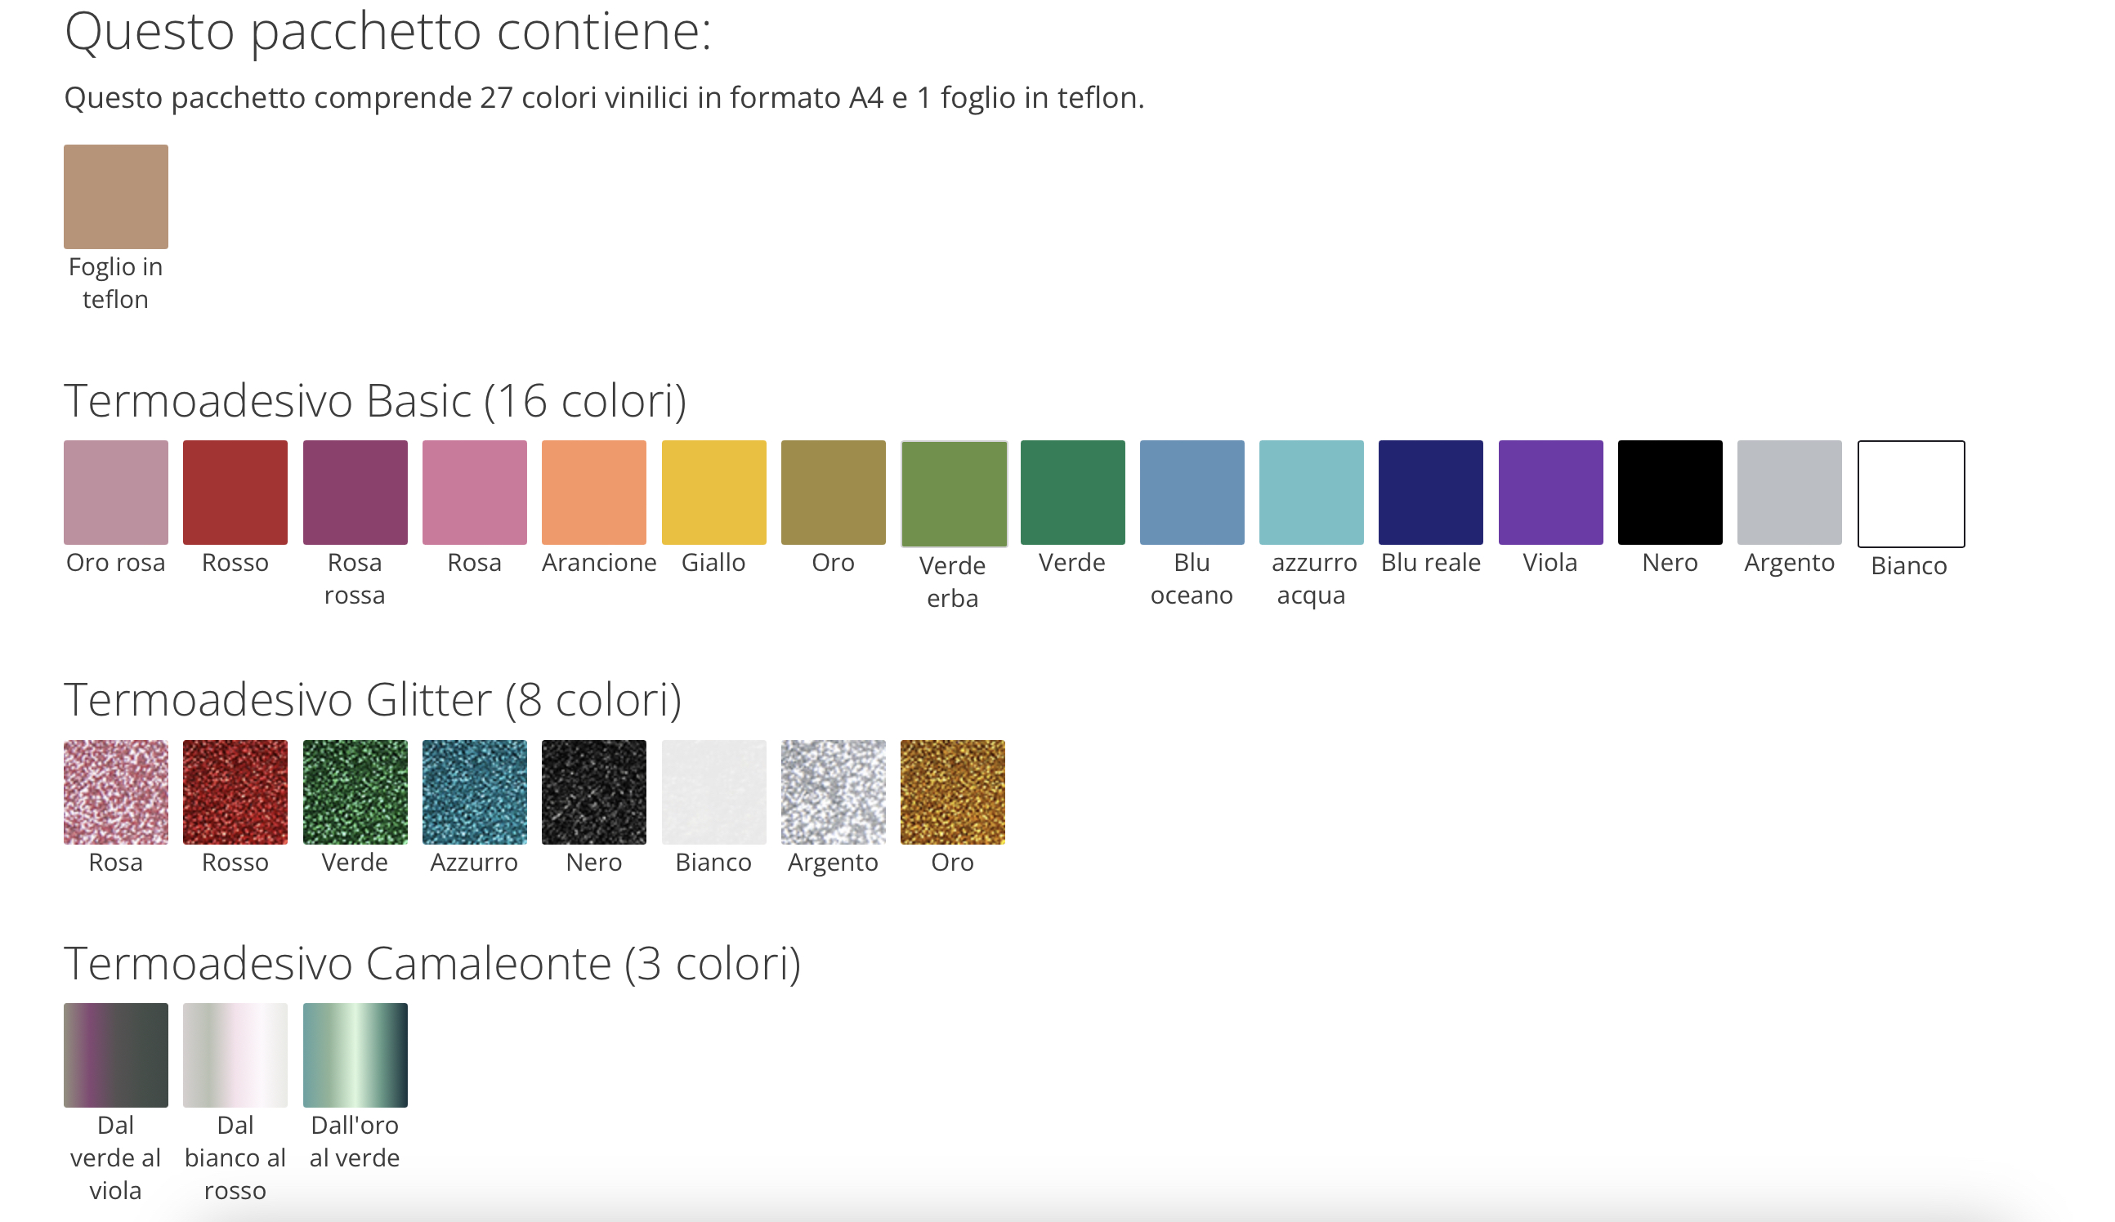This screenshot has width=2115, height=1222.
Task: Pick the Dall'oro al verde swatch
Action: (x=355, y=1055)
